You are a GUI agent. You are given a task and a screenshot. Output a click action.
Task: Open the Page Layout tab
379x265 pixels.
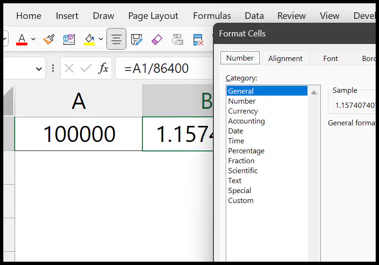pos(153,16)
